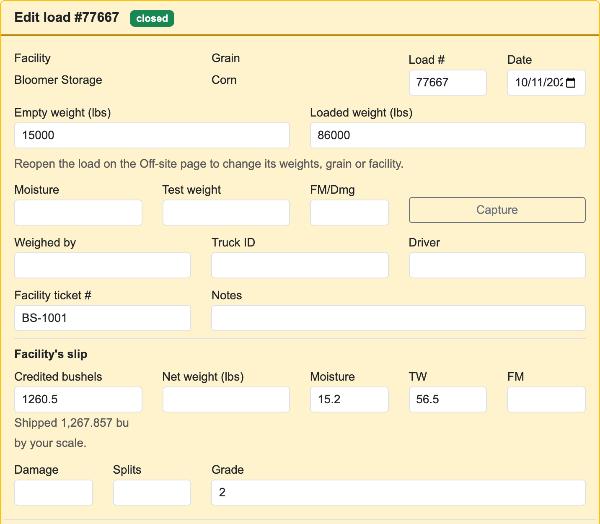
Task: Focus the Test weight input field
Action: (226, 213)
